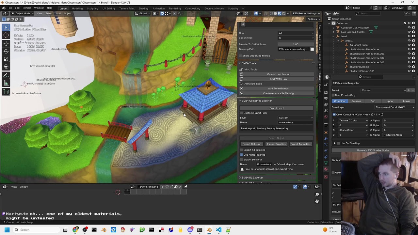
Task: Click Recreate F3D Shader Nodes button
Action: click(x=373, y=150)
